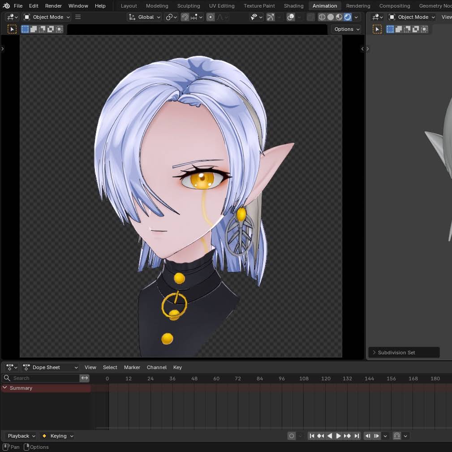Viewport: 452px width, 452px height.
Task: Open the Global transform orientation dropdown
Action: point(144,17)
